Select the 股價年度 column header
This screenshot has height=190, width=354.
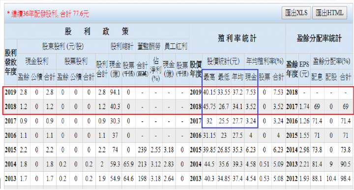click(x=196, y=69)
